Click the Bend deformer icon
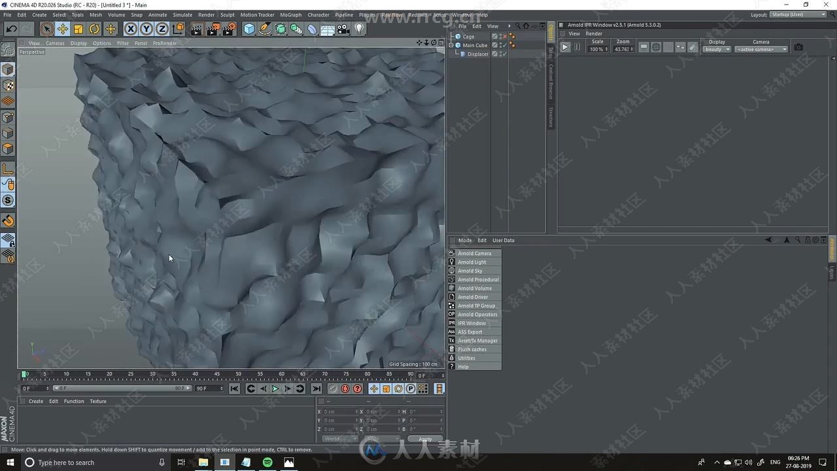The width and height of the screenshot is (837, 471). pyautogui.click(x=312, y=29)
